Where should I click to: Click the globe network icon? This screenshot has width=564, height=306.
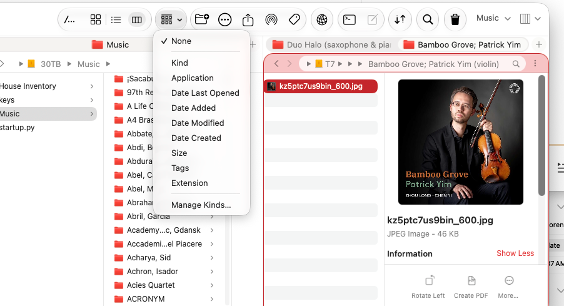pyautogui.click(x=322, y=19)
